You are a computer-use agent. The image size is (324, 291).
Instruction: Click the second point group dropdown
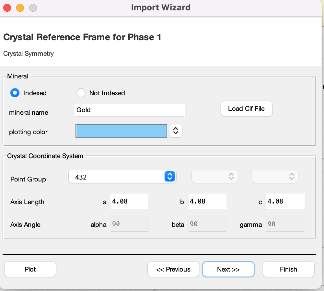pyautogui.click(x=214, y=177)
